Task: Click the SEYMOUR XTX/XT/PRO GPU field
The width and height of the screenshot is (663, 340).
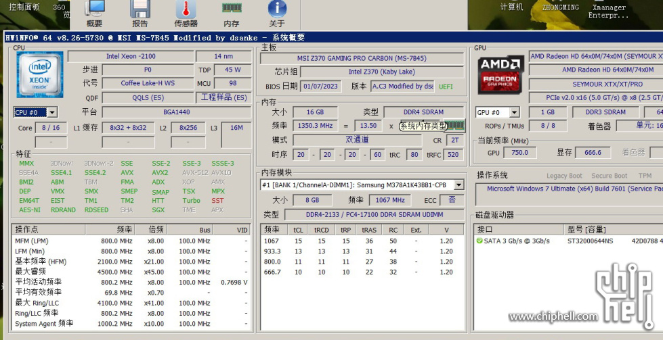Action: (x=595, y=84)
